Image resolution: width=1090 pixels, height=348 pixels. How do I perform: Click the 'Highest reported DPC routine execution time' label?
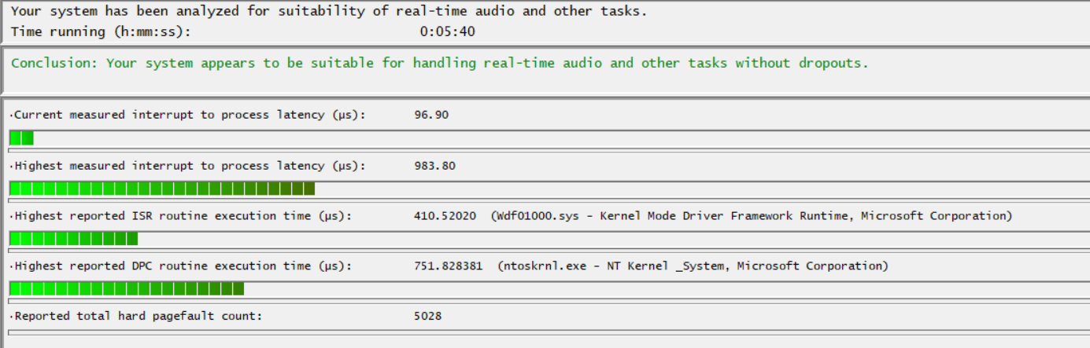181,266
